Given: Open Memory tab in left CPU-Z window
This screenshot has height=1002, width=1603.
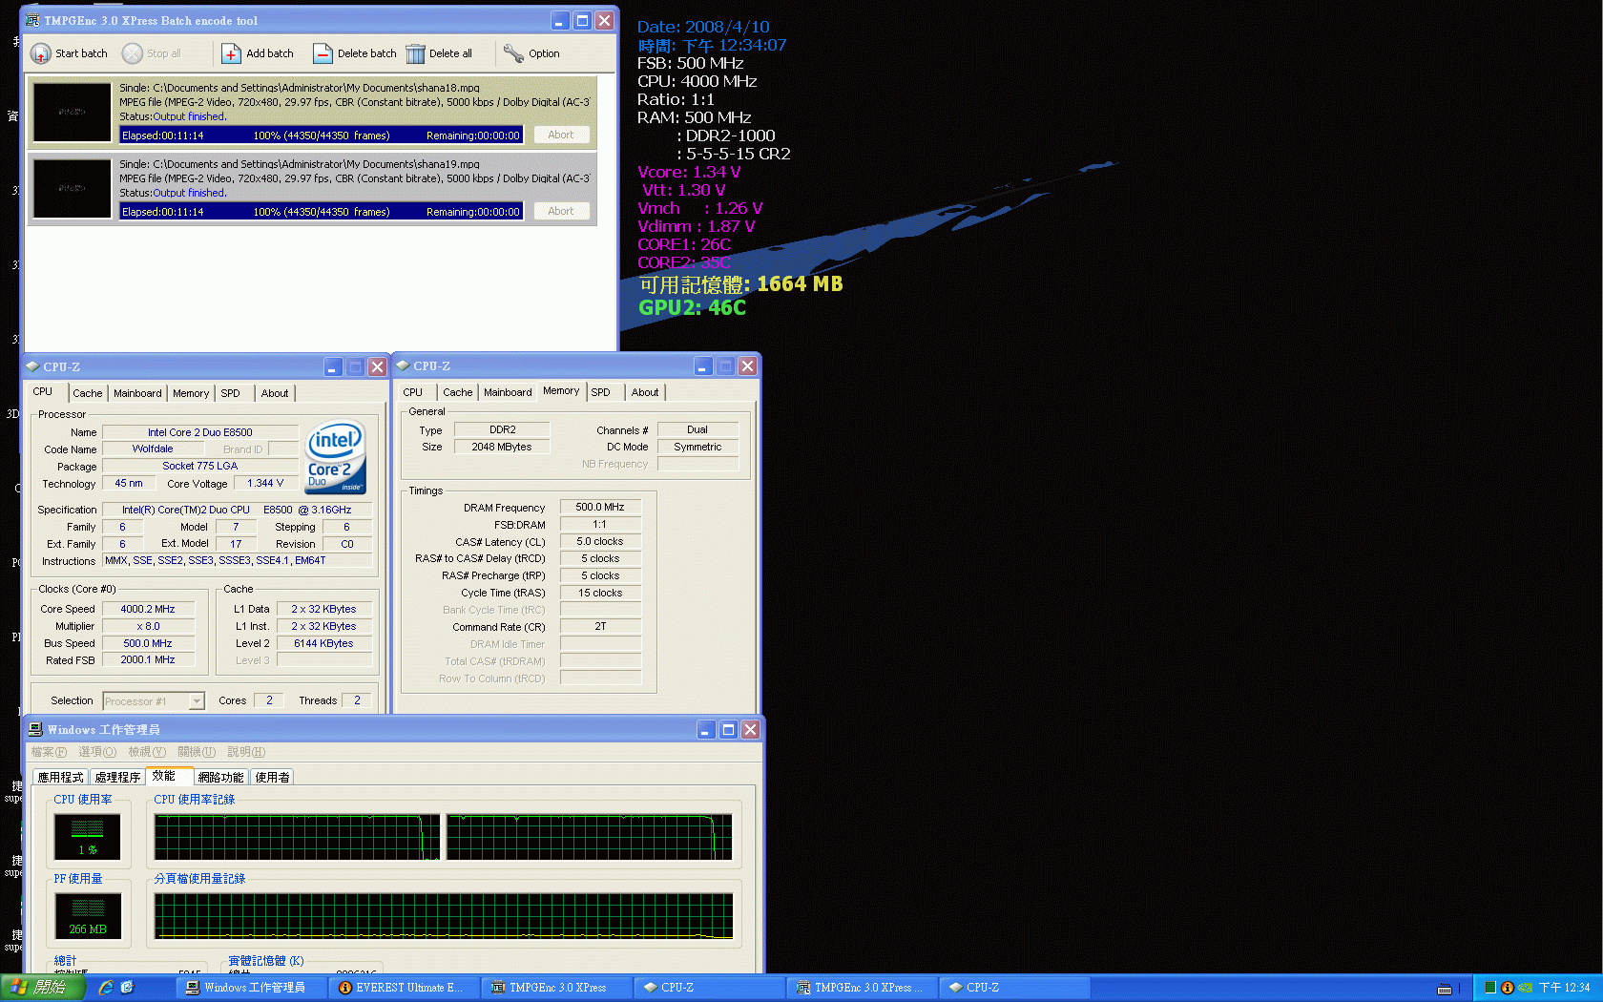Looking at the screenshot, I should (191, 393).
